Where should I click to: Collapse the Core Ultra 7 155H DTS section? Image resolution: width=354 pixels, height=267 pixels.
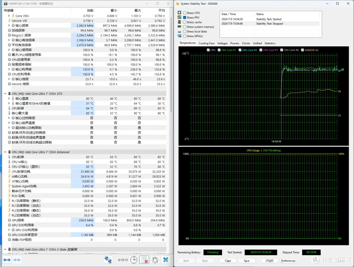coord(5,93)
